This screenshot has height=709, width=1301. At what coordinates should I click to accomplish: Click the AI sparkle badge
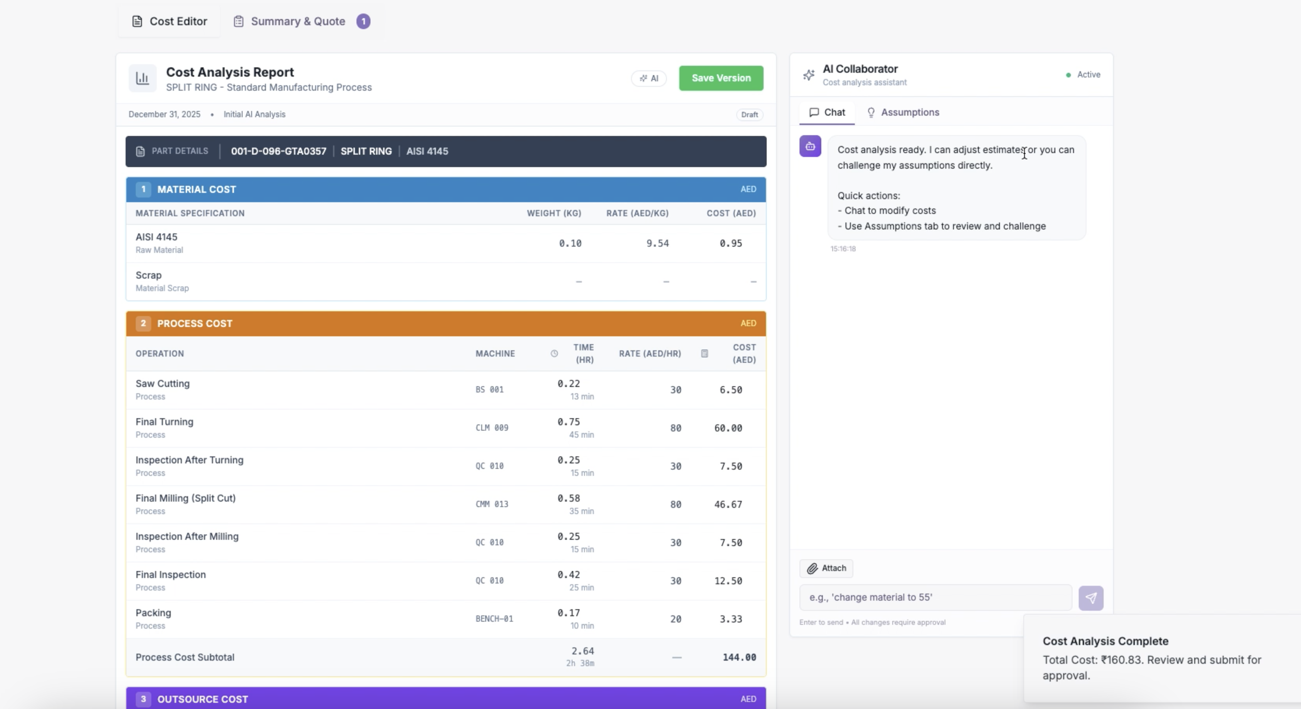point(648,78)
